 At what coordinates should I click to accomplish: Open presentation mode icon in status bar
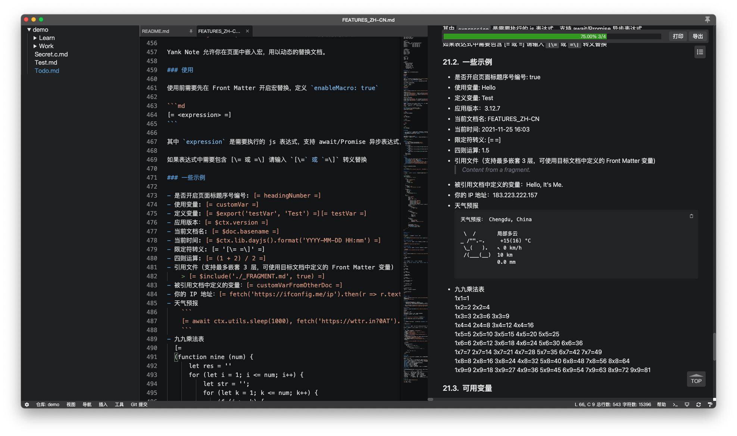coord(687,404)
